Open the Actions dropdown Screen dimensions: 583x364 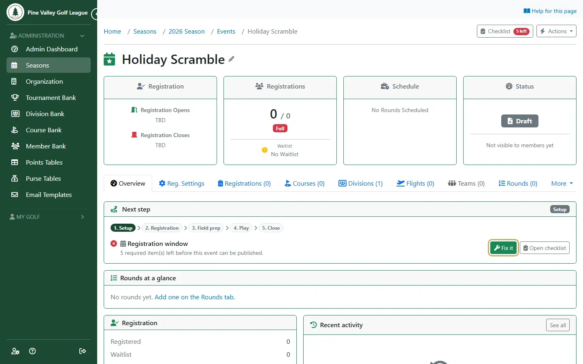[x=556, y=31]
